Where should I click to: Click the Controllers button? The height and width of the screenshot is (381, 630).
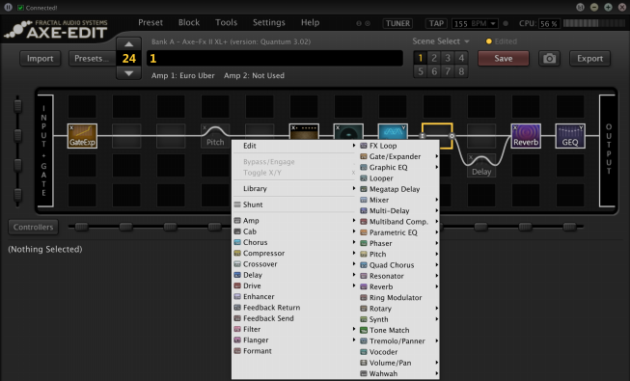coord(34,227)
